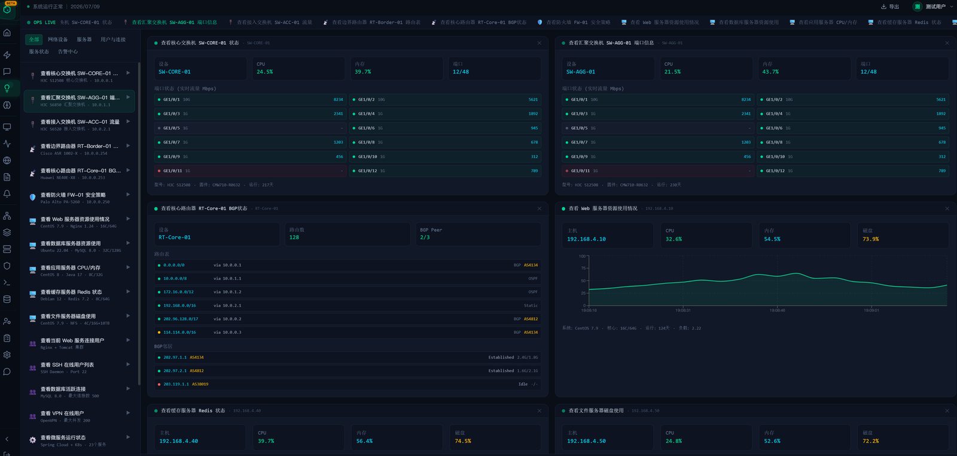The height and width of the screenshot is (456, 957).
Task: Run 查看 SSH 在线用户列表 play arrow
Action: [x=128, y=364]
